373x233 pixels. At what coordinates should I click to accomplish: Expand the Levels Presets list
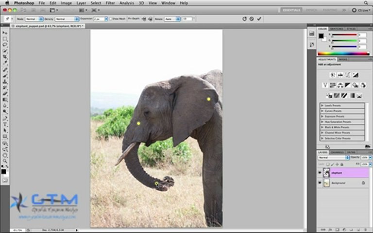tap(322, 105)
